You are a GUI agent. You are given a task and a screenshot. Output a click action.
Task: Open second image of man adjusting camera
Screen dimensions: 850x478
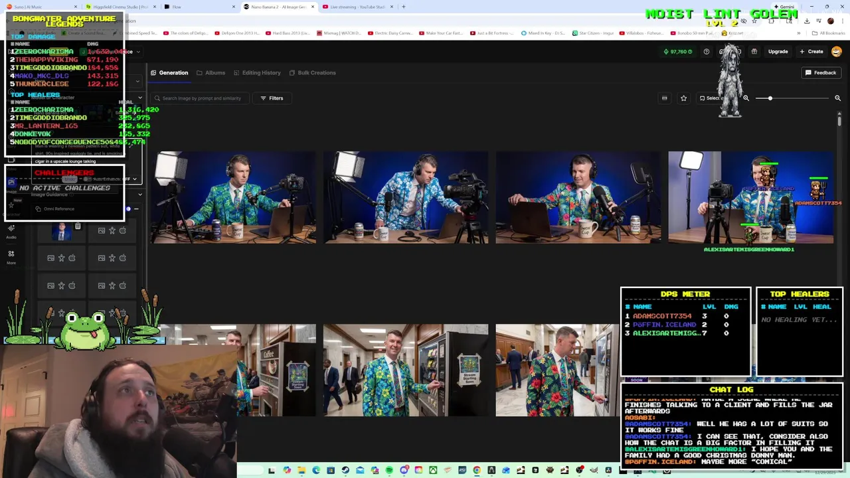(x=406, y=197)
